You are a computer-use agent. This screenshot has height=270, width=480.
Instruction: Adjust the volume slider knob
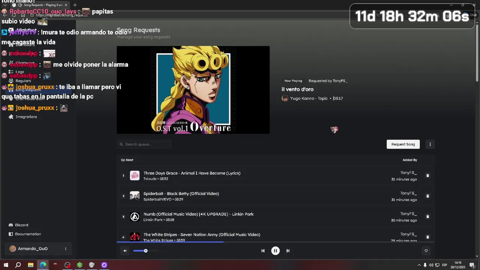145,251
